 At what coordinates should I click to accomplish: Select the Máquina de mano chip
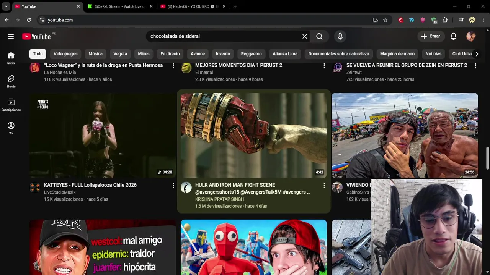(x=397, y=54)
